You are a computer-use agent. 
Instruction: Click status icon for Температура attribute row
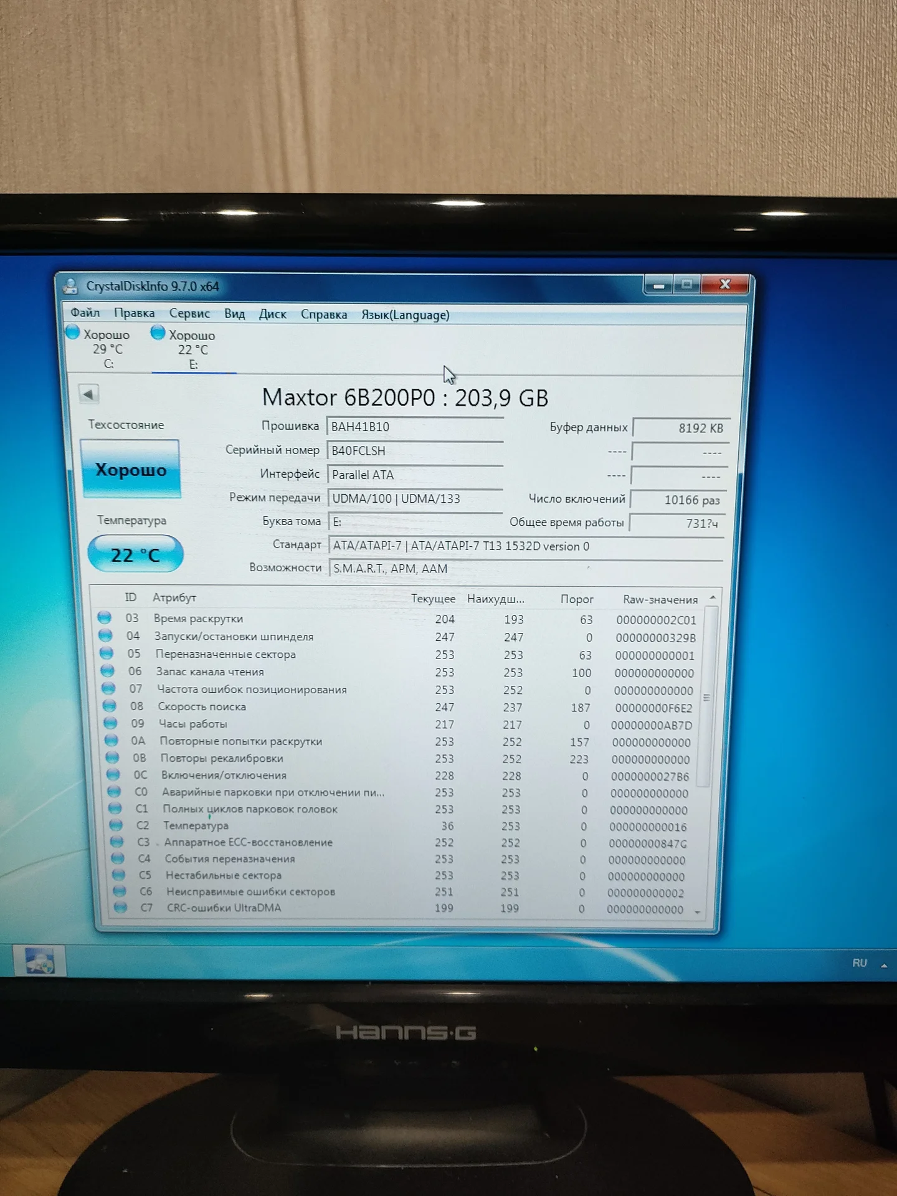point(116,825)
